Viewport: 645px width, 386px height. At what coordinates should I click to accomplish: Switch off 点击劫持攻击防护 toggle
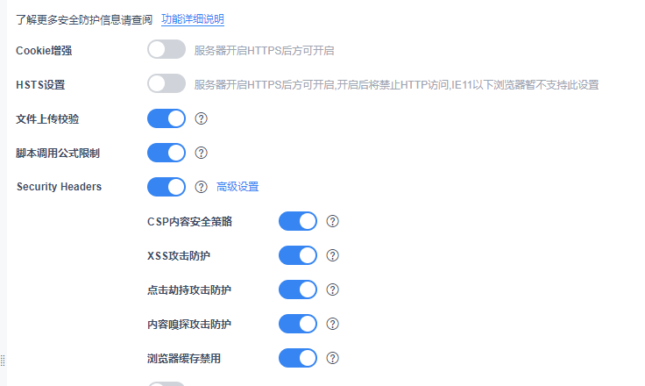298,289
